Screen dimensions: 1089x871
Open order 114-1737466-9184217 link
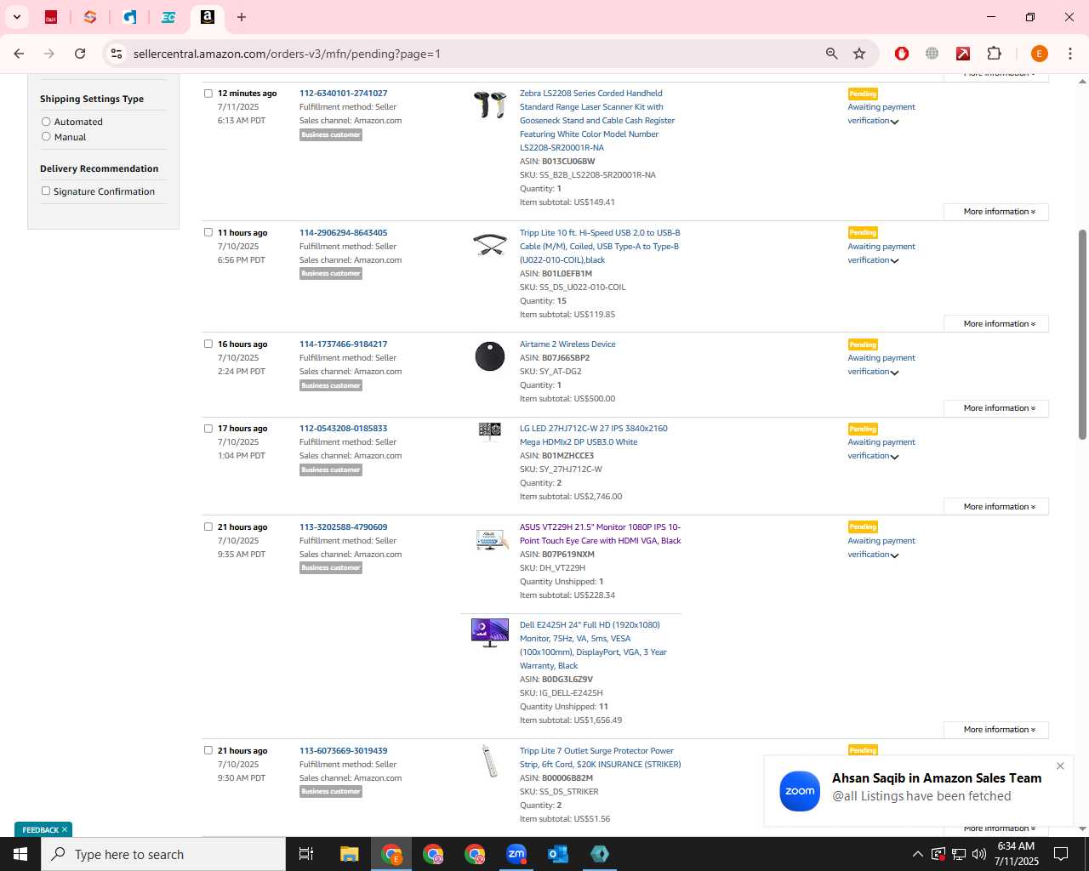pos(343,344)
